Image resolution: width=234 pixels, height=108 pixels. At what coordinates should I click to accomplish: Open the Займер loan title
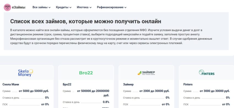click(128, 84)
